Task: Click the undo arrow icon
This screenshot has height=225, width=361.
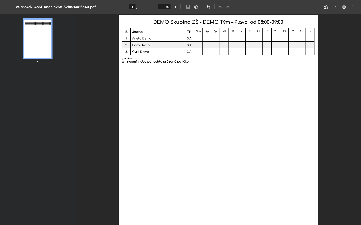Action: pos(220,7)
